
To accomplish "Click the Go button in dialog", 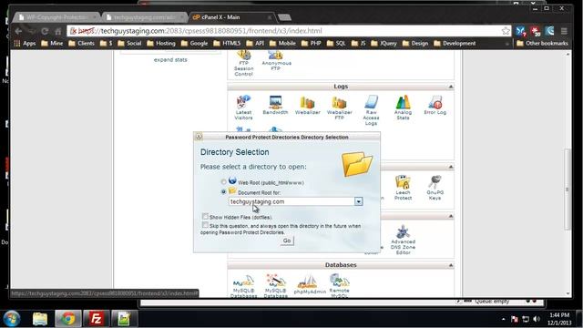I will [287, 241].
